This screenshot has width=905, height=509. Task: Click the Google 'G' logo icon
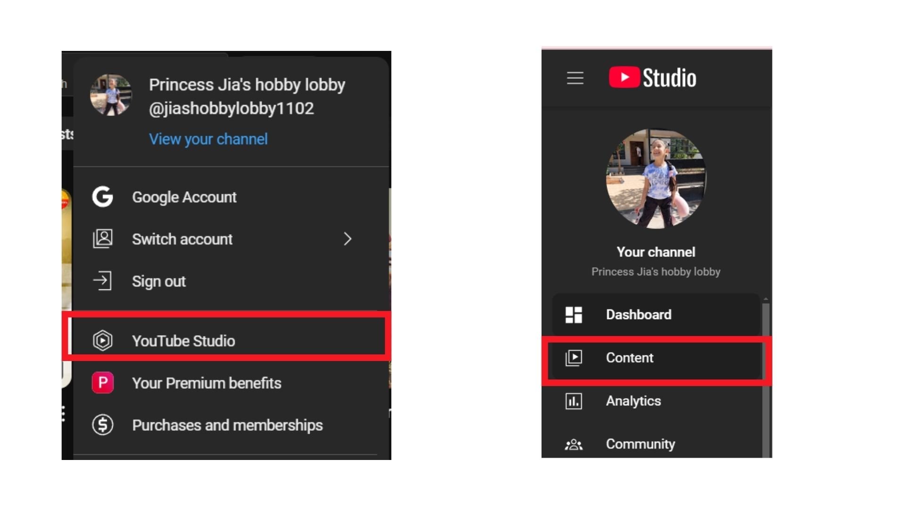102,197
